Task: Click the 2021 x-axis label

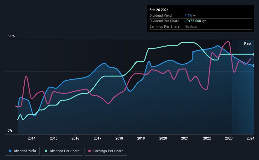Action: (185, 138)
